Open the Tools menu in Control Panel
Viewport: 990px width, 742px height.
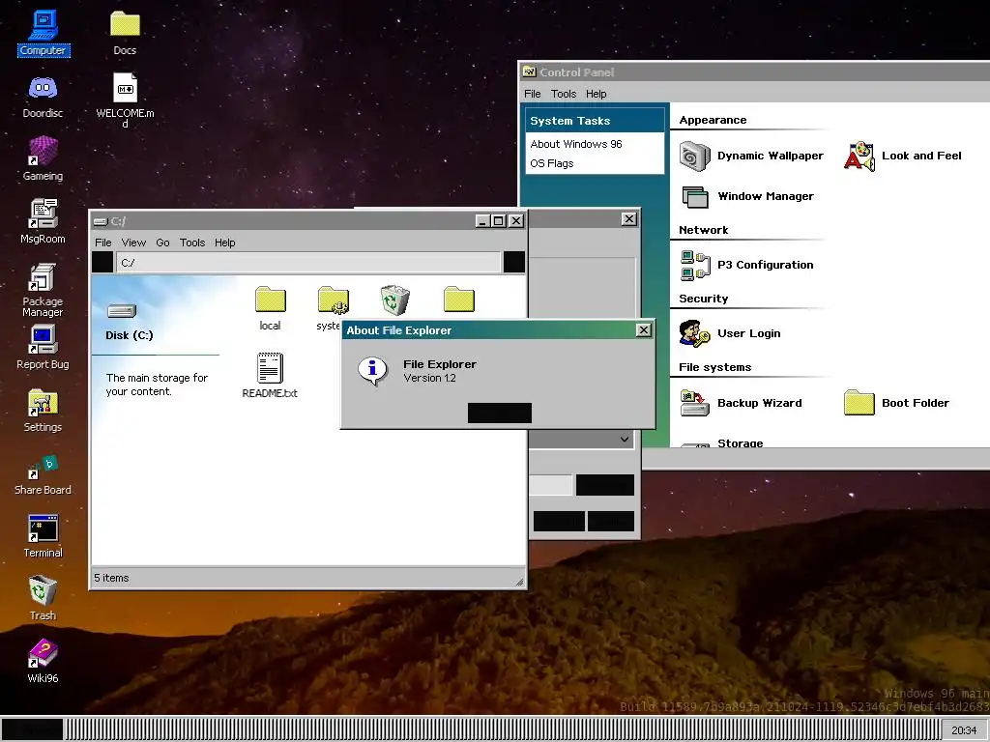click(564, 94)
